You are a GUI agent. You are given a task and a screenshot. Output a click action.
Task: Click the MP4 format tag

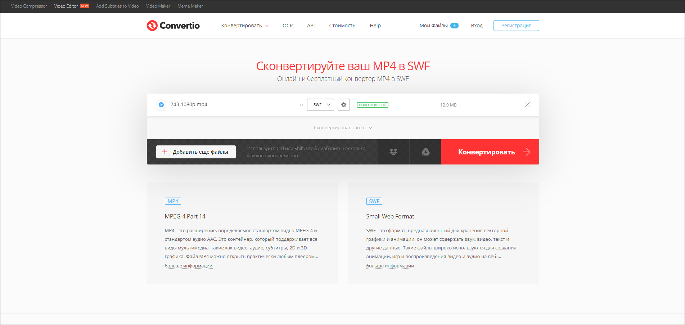173,201
